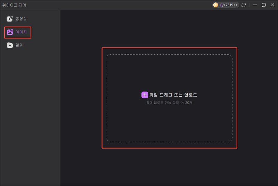Maximize the watermark remover window
Viewport: 278px width, 186px height.
264,5
